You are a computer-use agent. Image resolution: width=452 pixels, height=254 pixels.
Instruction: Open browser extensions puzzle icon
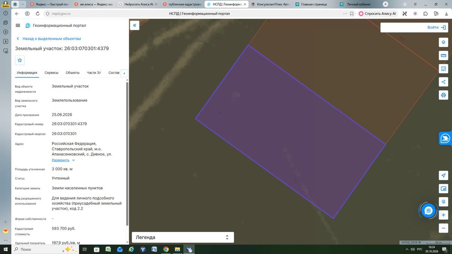pyautogui.click(x=426, y=14)
